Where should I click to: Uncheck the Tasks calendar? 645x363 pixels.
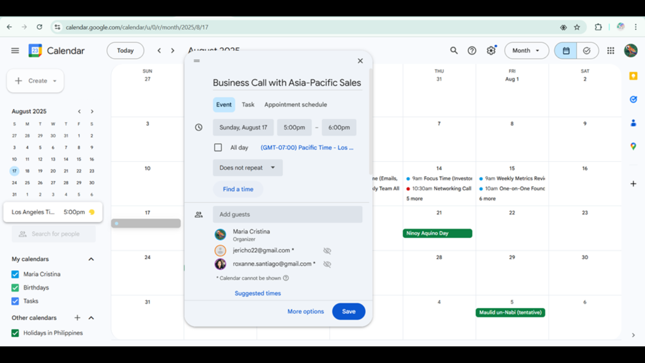[x=15, y=301]
